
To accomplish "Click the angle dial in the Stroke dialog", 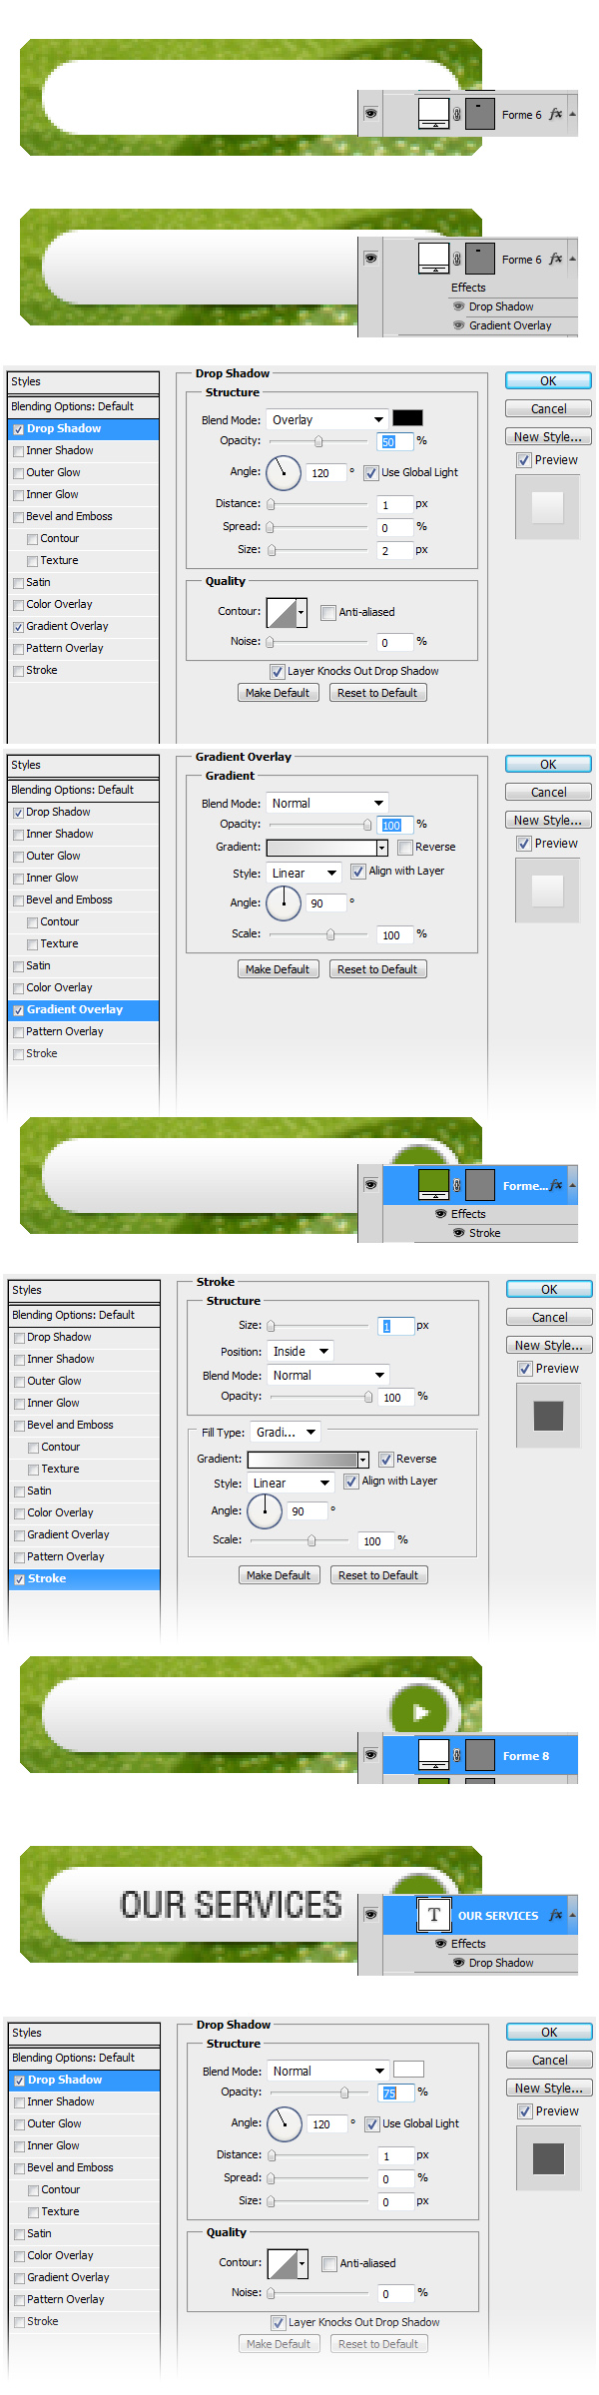I will tap(265, 1510).
